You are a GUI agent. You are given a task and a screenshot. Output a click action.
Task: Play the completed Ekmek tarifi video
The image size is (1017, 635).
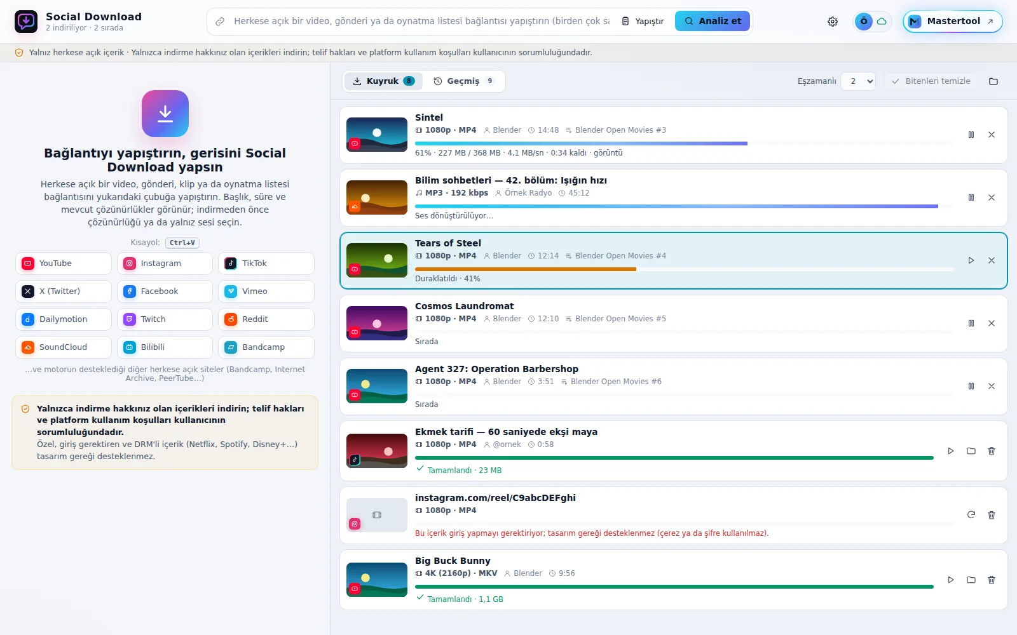tap(951, 451)
